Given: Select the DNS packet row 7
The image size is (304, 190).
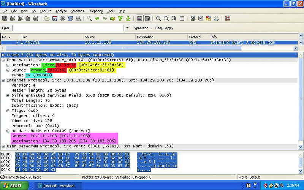Looking at the screenshot, I should click(149, 42).
